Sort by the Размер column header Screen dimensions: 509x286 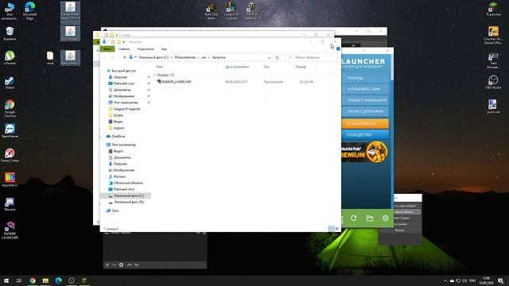pyautogui.click(x=301, y=67)
